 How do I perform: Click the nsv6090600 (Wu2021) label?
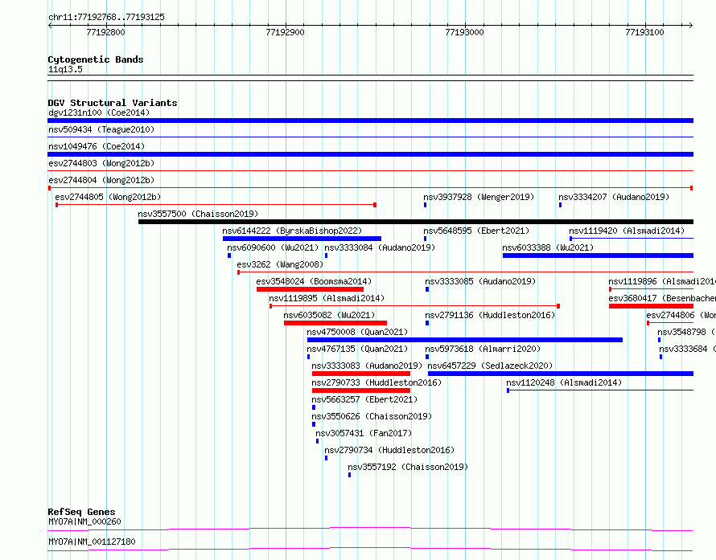click(273, 247)
